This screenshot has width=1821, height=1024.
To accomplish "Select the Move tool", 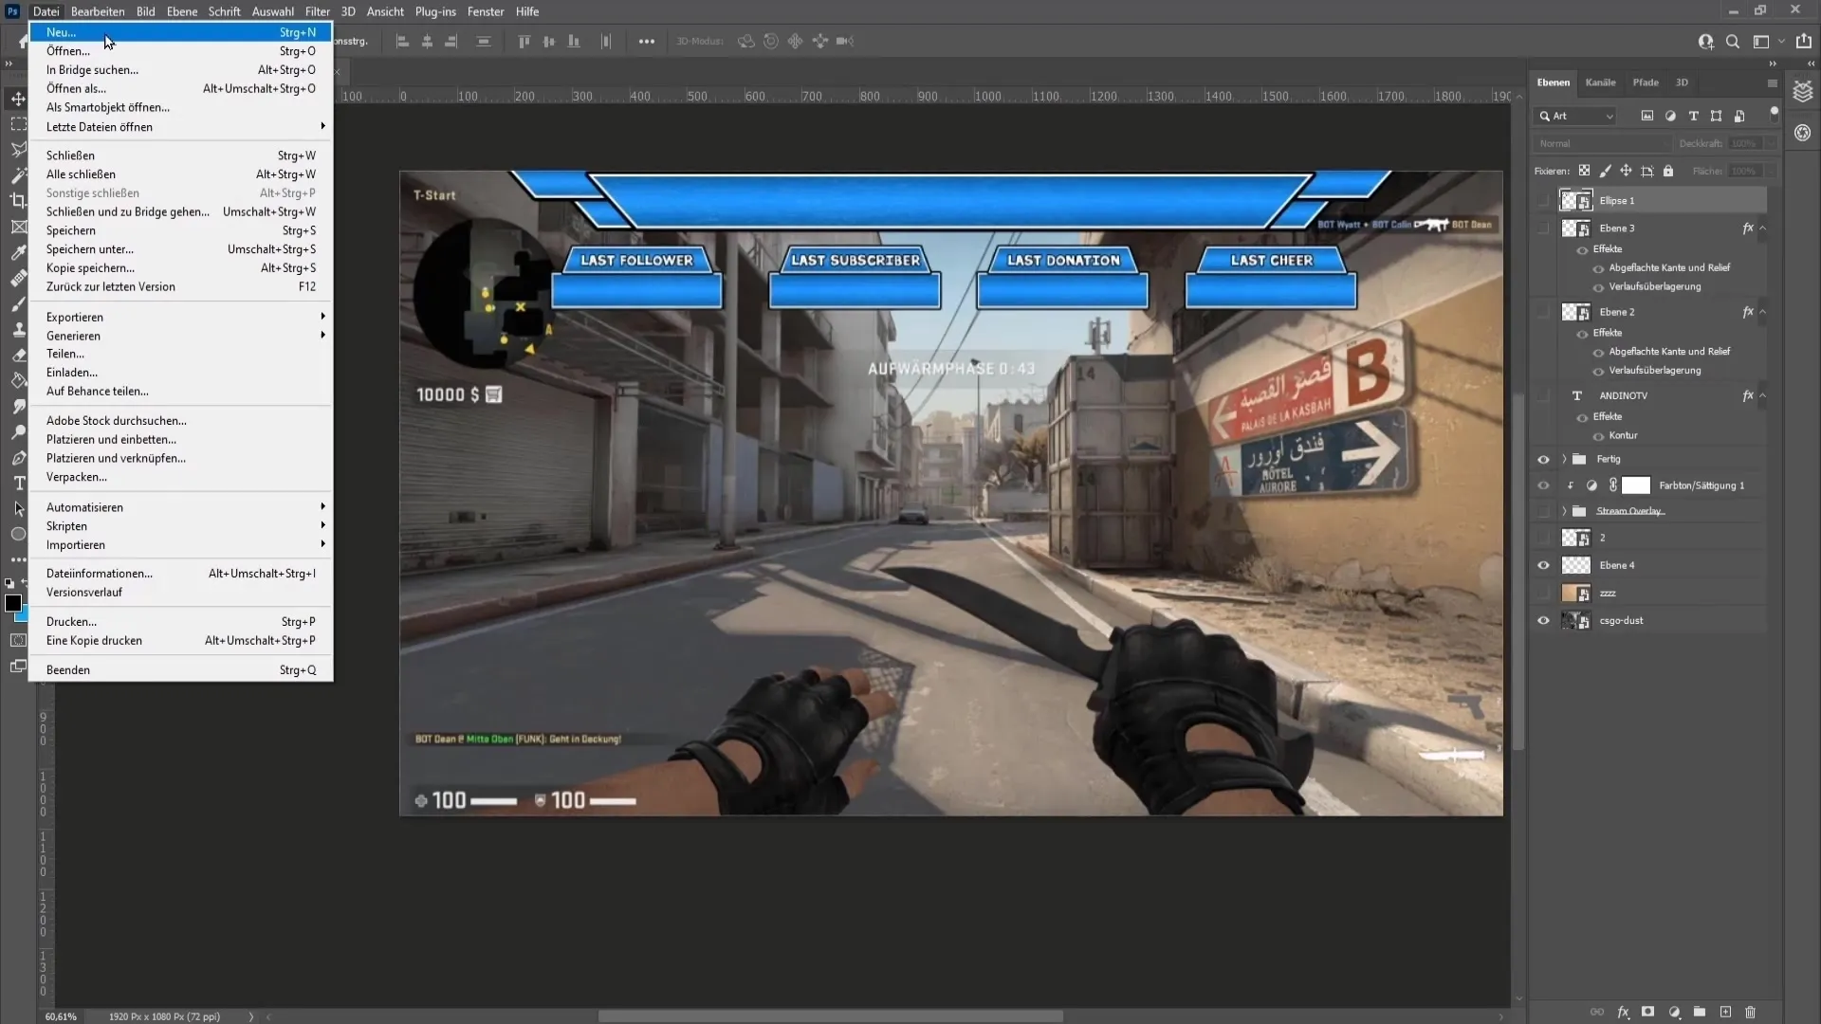I will (x=18, y=99).
